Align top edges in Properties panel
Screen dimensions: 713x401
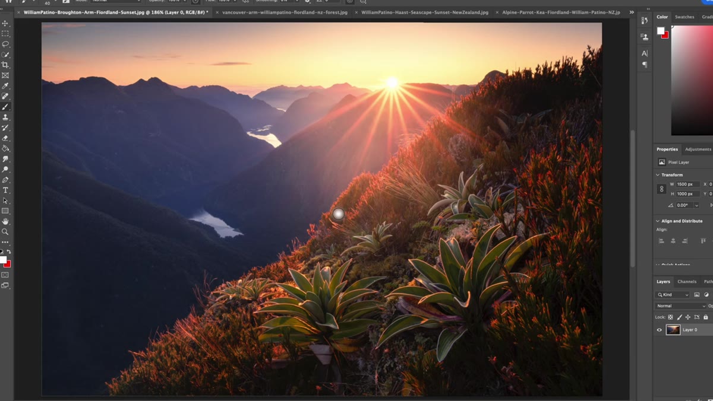pos(703,240)
